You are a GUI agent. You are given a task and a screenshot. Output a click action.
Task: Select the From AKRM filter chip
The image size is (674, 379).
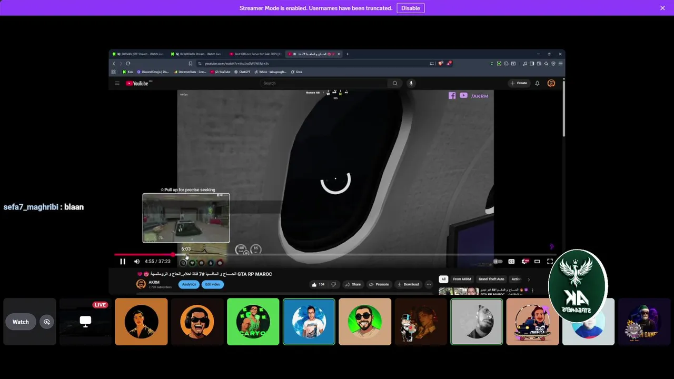462,279
